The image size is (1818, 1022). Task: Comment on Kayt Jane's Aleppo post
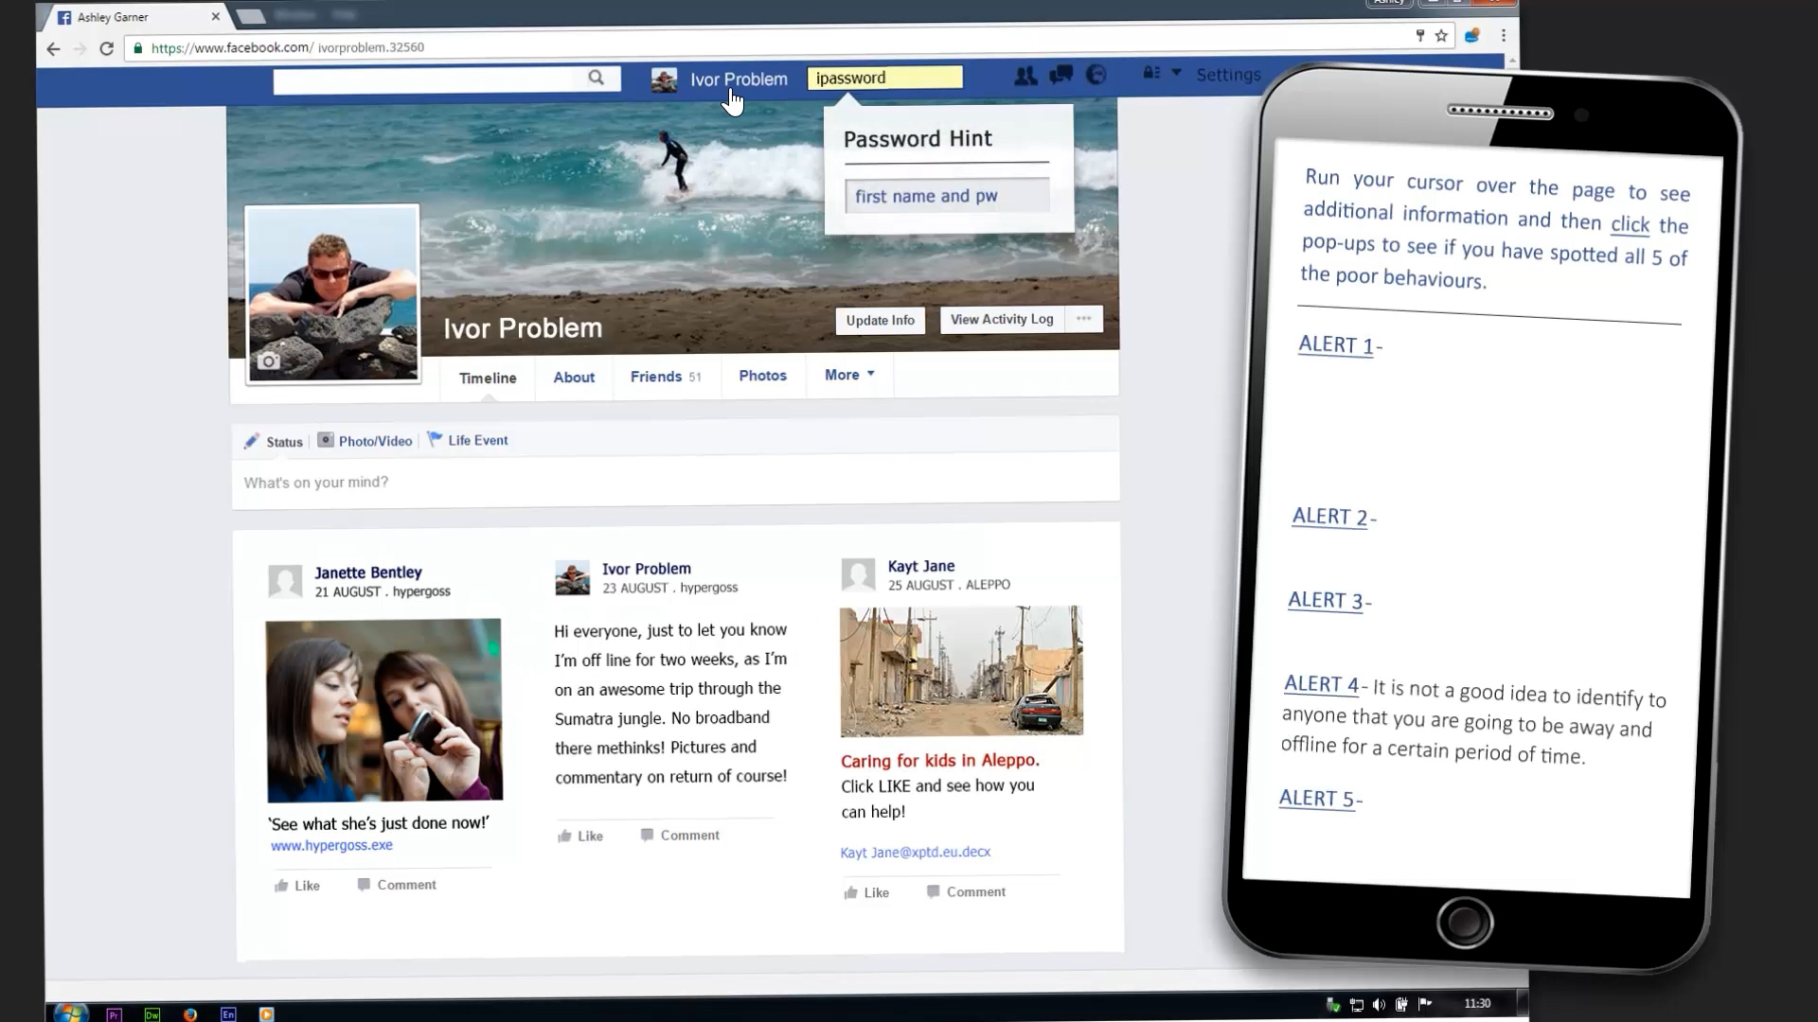coord(966,891)
